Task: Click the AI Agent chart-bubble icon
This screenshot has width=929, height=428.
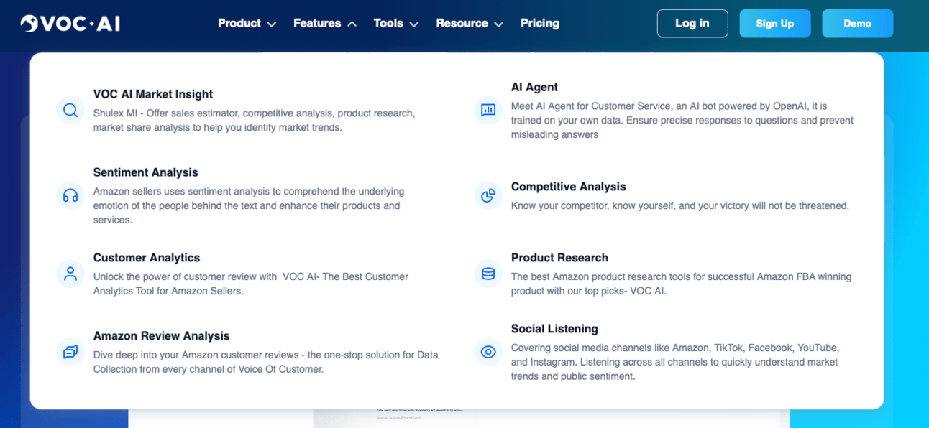Action: point(488,110)
